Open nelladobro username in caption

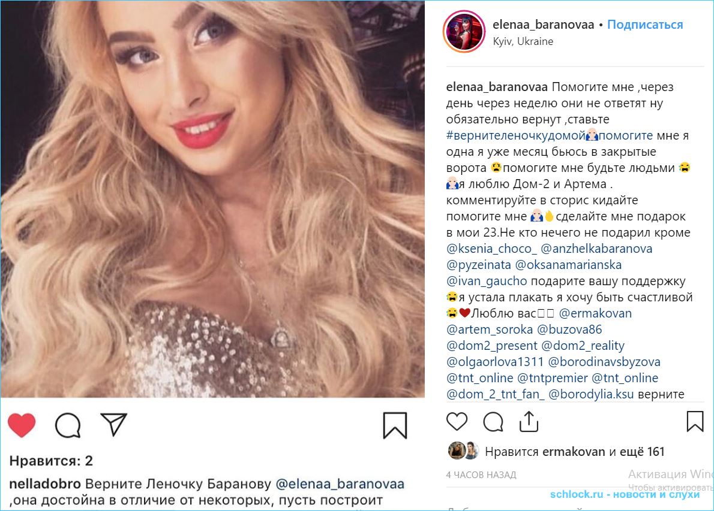[x=45, y=483]
